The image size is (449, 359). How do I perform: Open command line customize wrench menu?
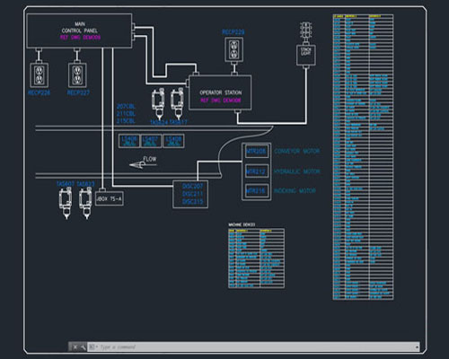pos(83,347)
